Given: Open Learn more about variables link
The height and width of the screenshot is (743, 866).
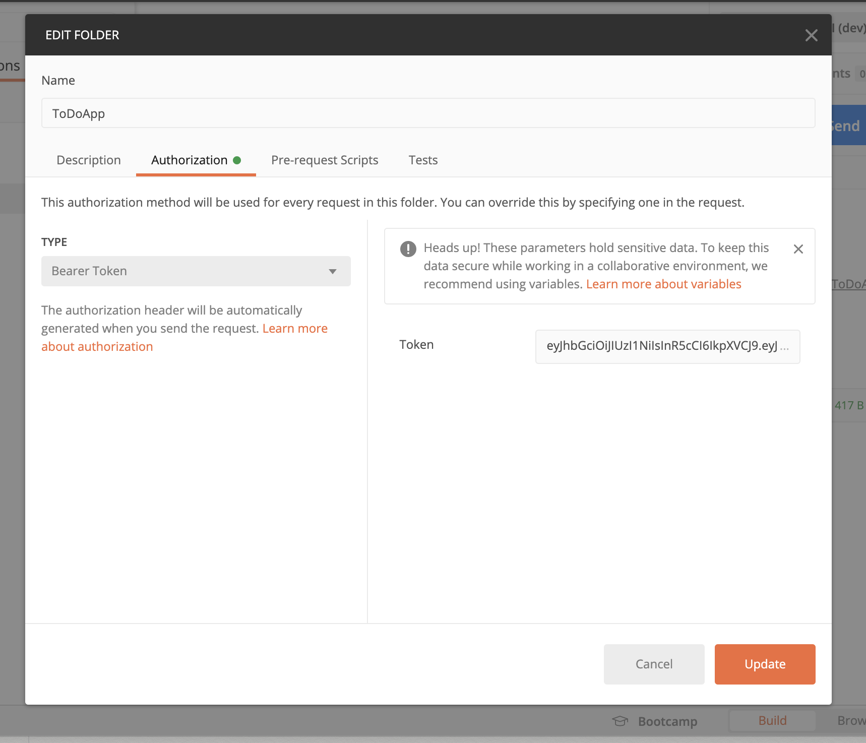Looking at the screenshot, I should tap(663, 284).
